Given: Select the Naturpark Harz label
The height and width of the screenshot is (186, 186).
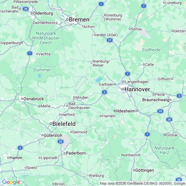Looking at the screenshot, I should pyautogui.click(x=164, y=150).
